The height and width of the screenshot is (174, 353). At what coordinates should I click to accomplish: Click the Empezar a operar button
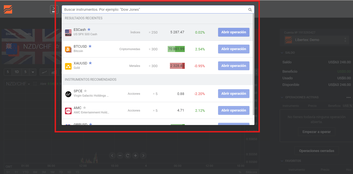coord(316,132)
